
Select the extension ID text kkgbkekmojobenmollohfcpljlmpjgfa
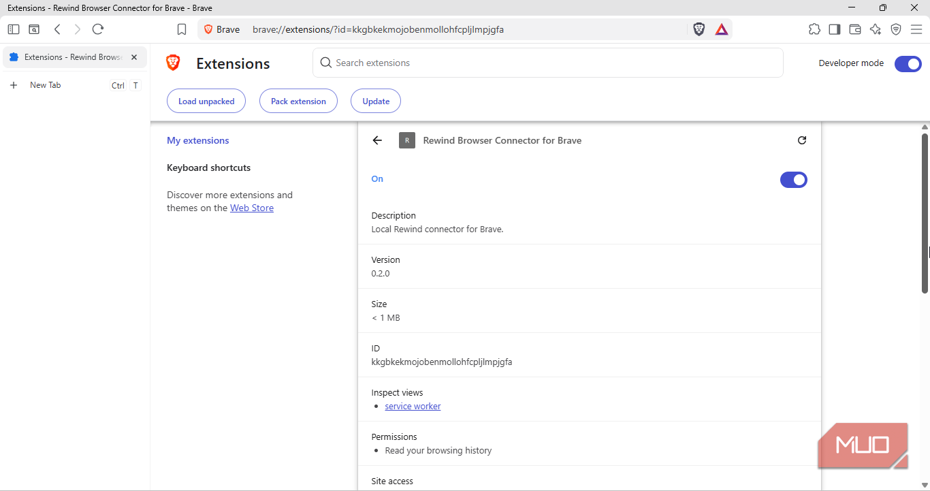click(442, 362)
